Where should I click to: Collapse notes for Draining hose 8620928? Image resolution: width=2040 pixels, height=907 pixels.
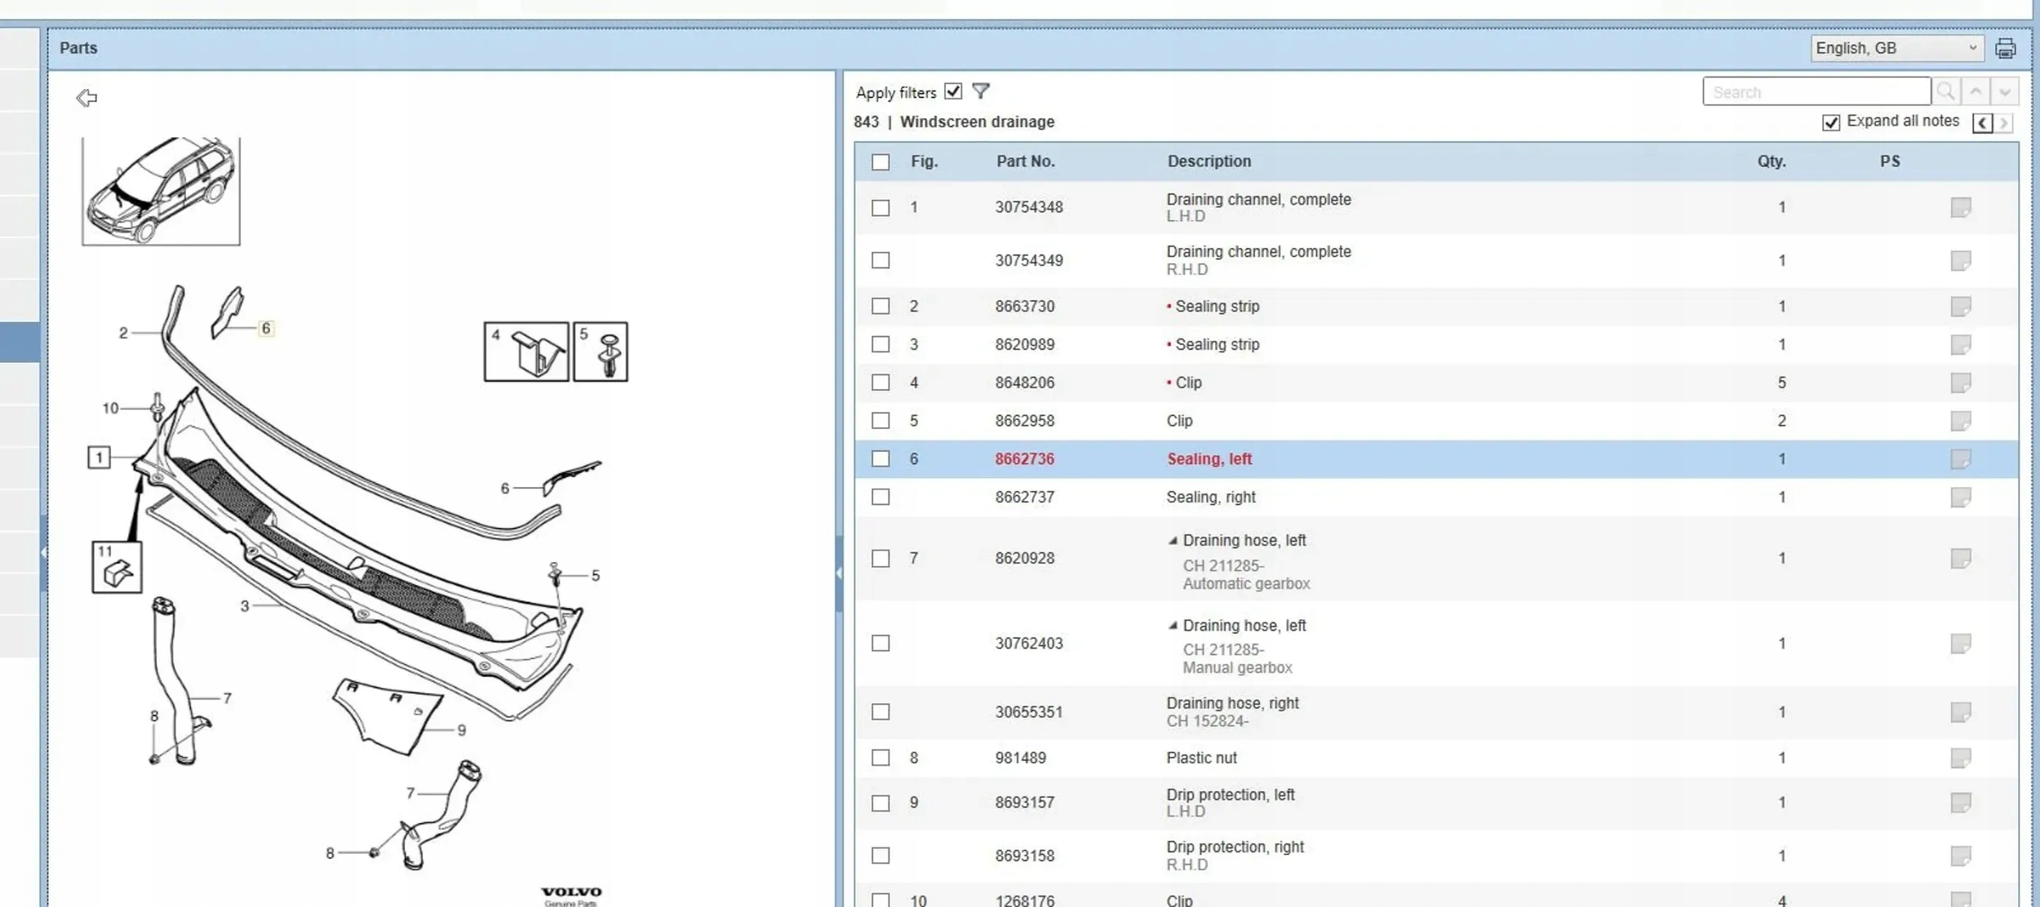(1173, 541)
